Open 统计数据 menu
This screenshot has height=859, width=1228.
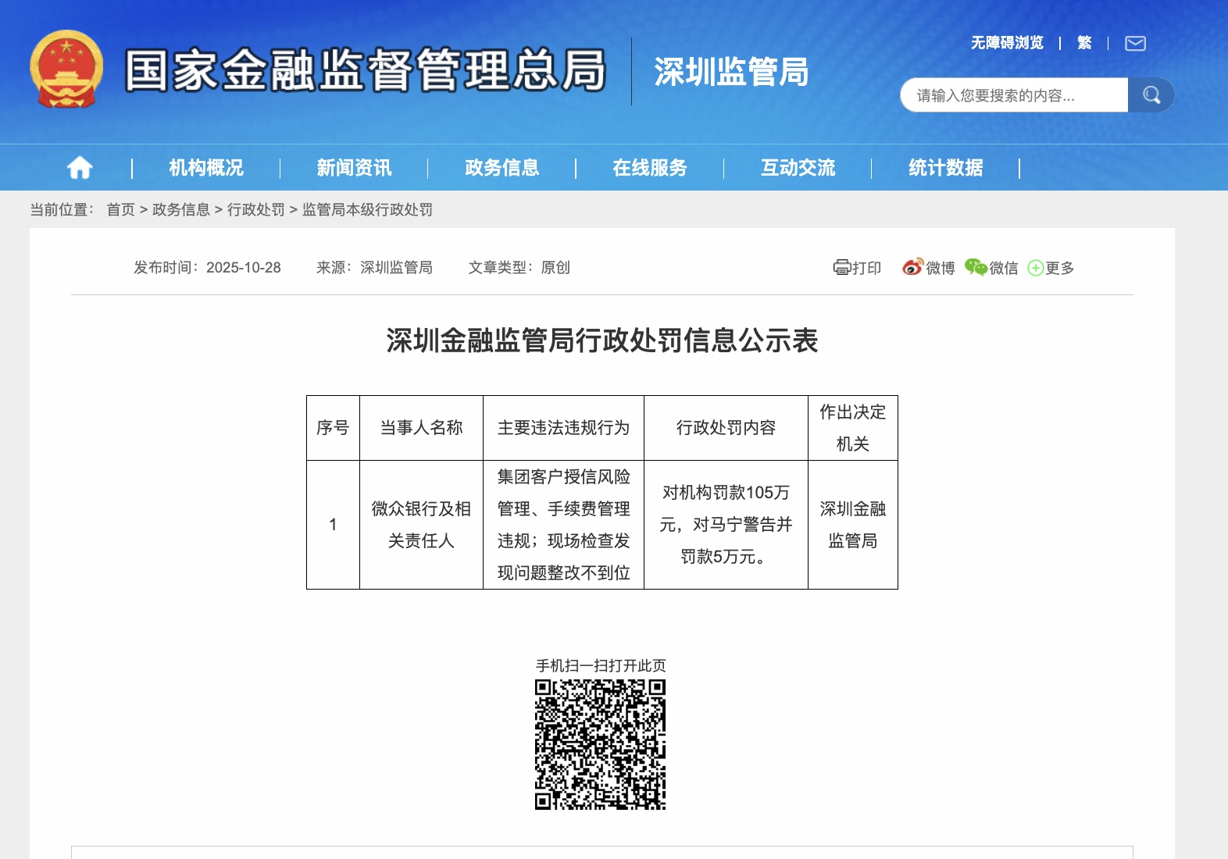coord(945,168)
